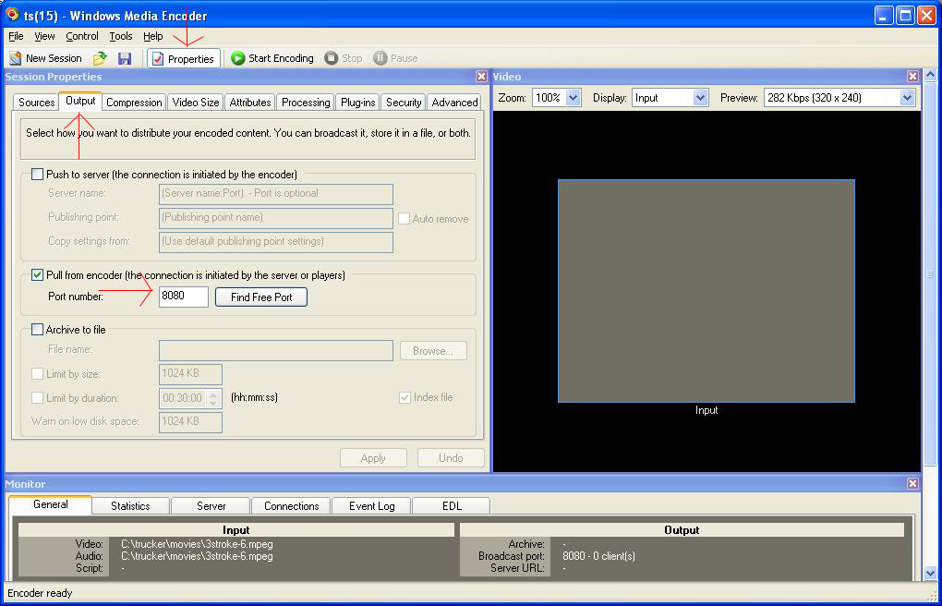Switch to the Sources tab
Image resolution: width=942 pixels, height=606 pixels.
36,103
